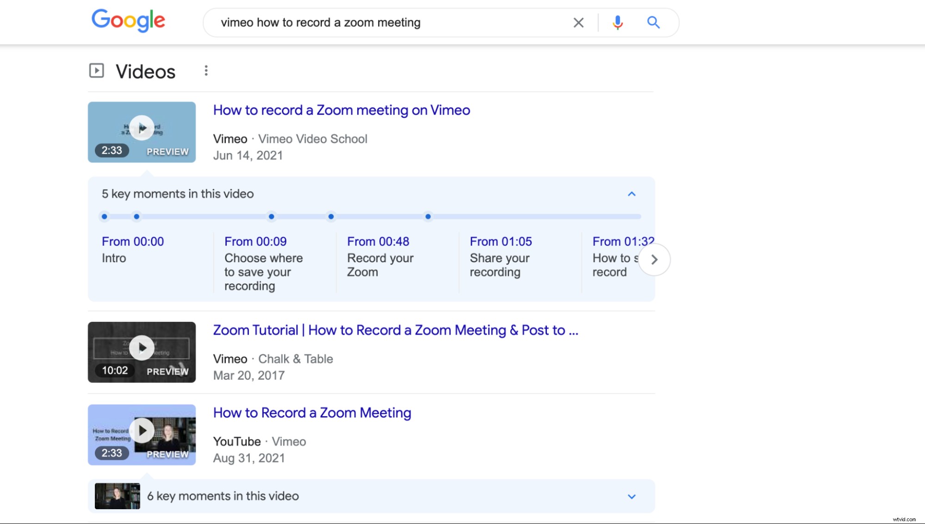Click the Videos section play icon
The image size is (925, 524).
pyautogui.click(x=97, y=71)
